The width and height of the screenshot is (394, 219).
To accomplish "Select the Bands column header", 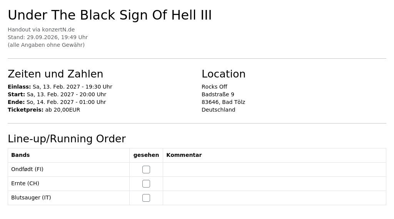I will pyautogui.click(x=20, y=155).
